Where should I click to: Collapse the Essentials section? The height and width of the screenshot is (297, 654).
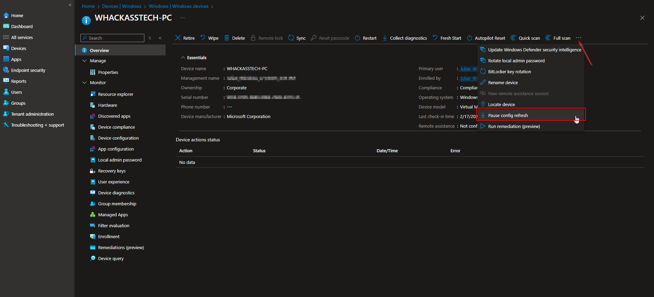[183, 57]
